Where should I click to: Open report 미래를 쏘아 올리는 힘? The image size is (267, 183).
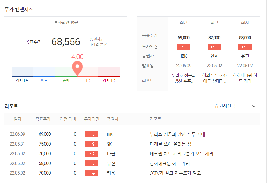tap(170, 144)
